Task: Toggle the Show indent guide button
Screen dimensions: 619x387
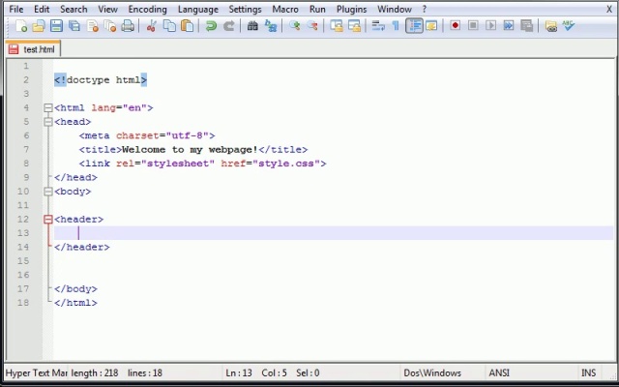Action: tap(414, 26)
